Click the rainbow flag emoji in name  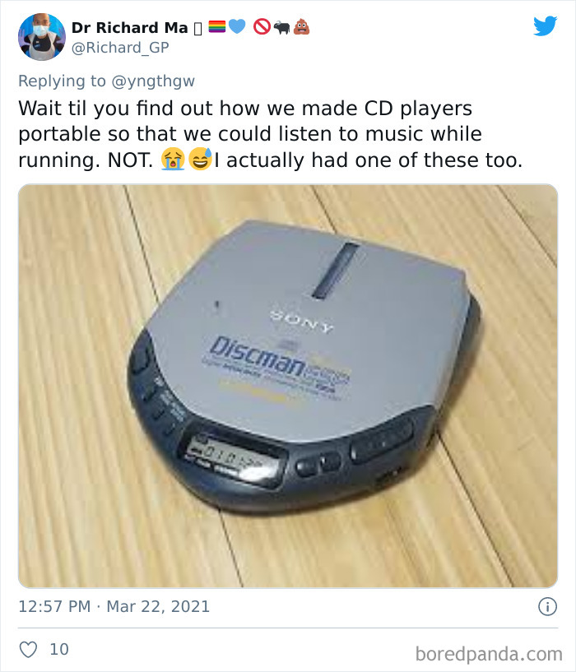[217, 26]
